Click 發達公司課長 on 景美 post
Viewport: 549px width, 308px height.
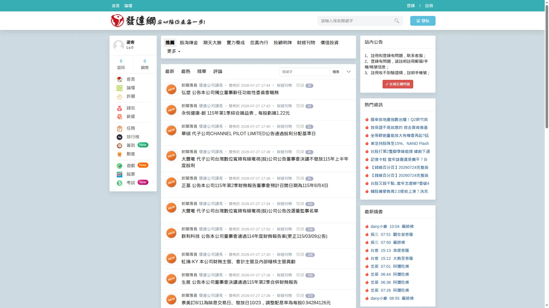211,295
